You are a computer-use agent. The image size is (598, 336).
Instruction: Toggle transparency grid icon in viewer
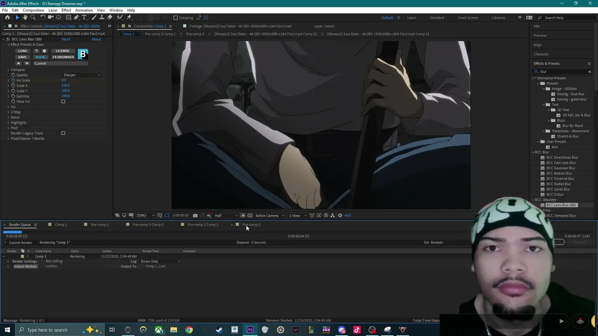coord(249,216)
